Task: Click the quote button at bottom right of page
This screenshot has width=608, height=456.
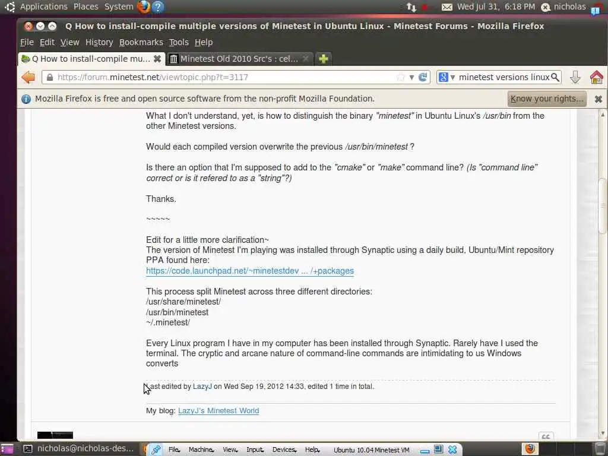Action: point(546,436)
